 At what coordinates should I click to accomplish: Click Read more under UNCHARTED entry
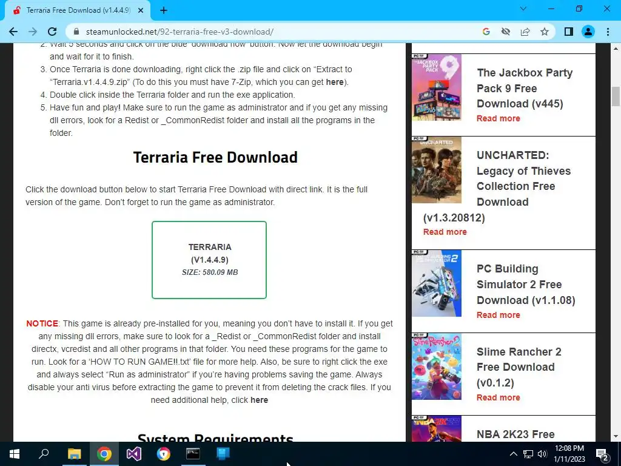pos(445,232)
